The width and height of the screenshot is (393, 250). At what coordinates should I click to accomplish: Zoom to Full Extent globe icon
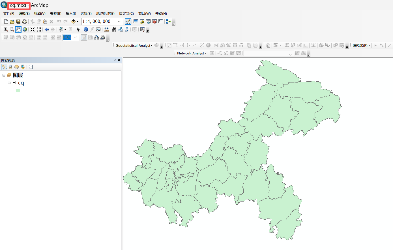click(25, 29)
